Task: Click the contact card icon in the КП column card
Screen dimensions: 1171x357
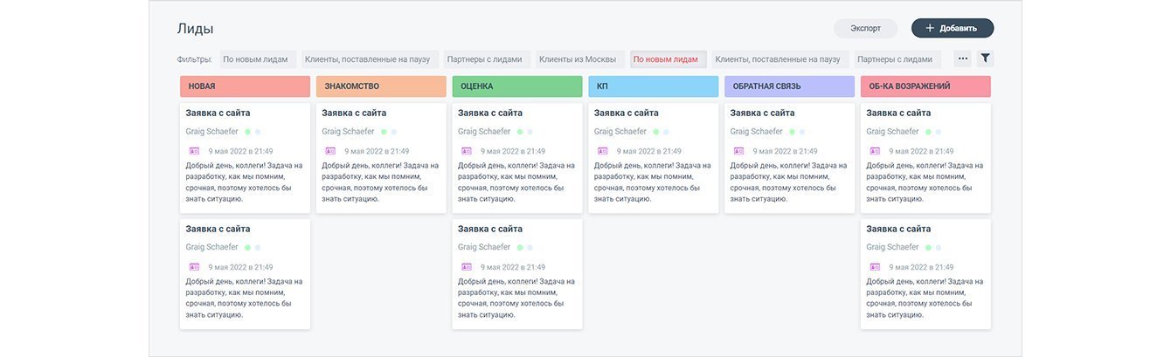Action: pos(603,151)
